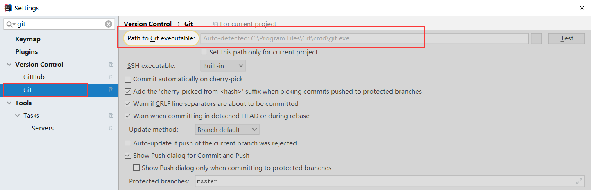The width and height of the screenshot is (591, 190).
Task: Click the Path to Git executable field
Action: [x=365, y=38]
